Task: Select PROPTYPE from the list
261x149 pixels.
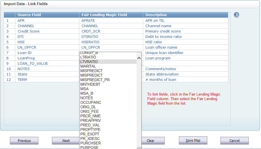Action: tap(108, 129)
